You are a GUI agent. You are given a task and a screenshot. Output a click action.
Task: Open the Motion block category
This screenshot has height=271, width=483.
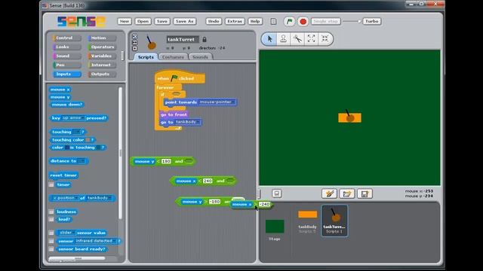click(x=102, y=38)
